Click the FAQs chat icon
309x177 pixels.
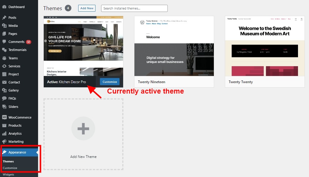pyautogui.click(x=4, y=98)
